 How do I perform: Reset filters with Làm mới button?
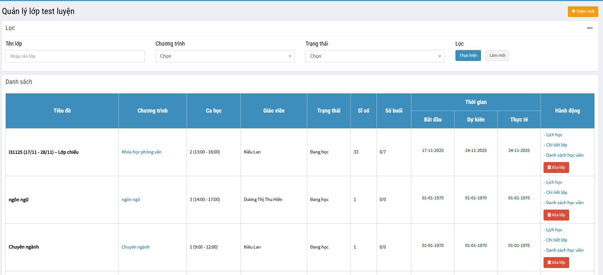pos(497,56)
